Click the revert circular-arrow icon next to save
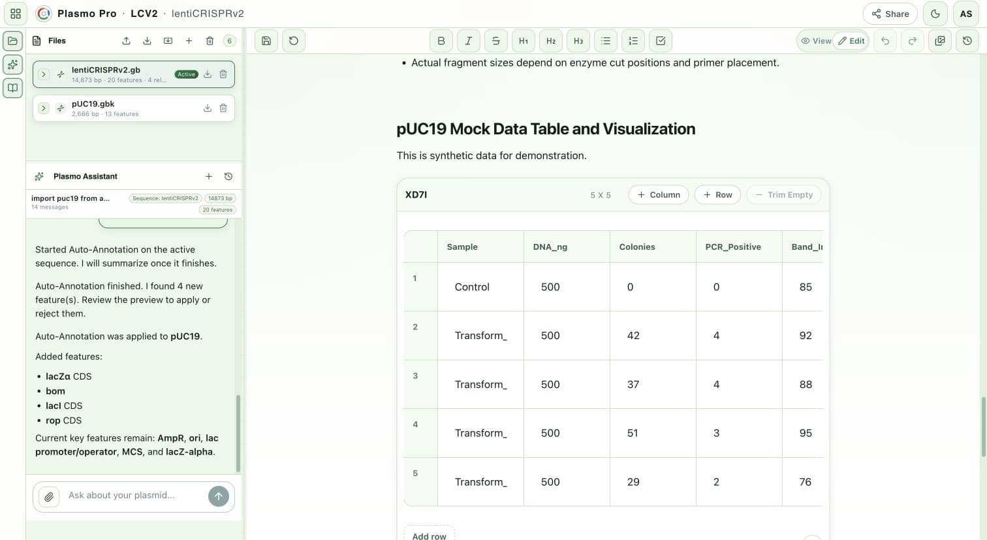Viewport: 987px width, 540px height. tap(294, 40)
